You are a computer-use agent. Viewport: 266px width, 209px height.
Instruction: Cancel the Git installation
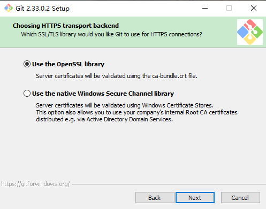click(240, 198)
